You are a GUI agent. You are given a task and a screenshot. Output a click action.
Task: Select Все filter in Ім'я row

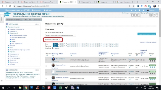pos(55,44)
